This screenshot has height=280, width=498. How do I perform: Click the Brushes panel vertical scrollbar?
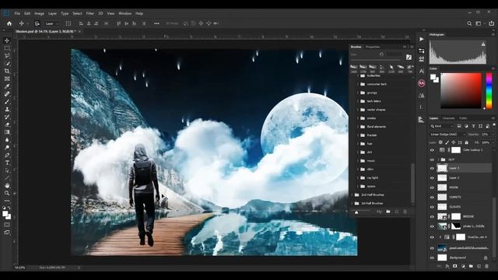click(412, 183)
